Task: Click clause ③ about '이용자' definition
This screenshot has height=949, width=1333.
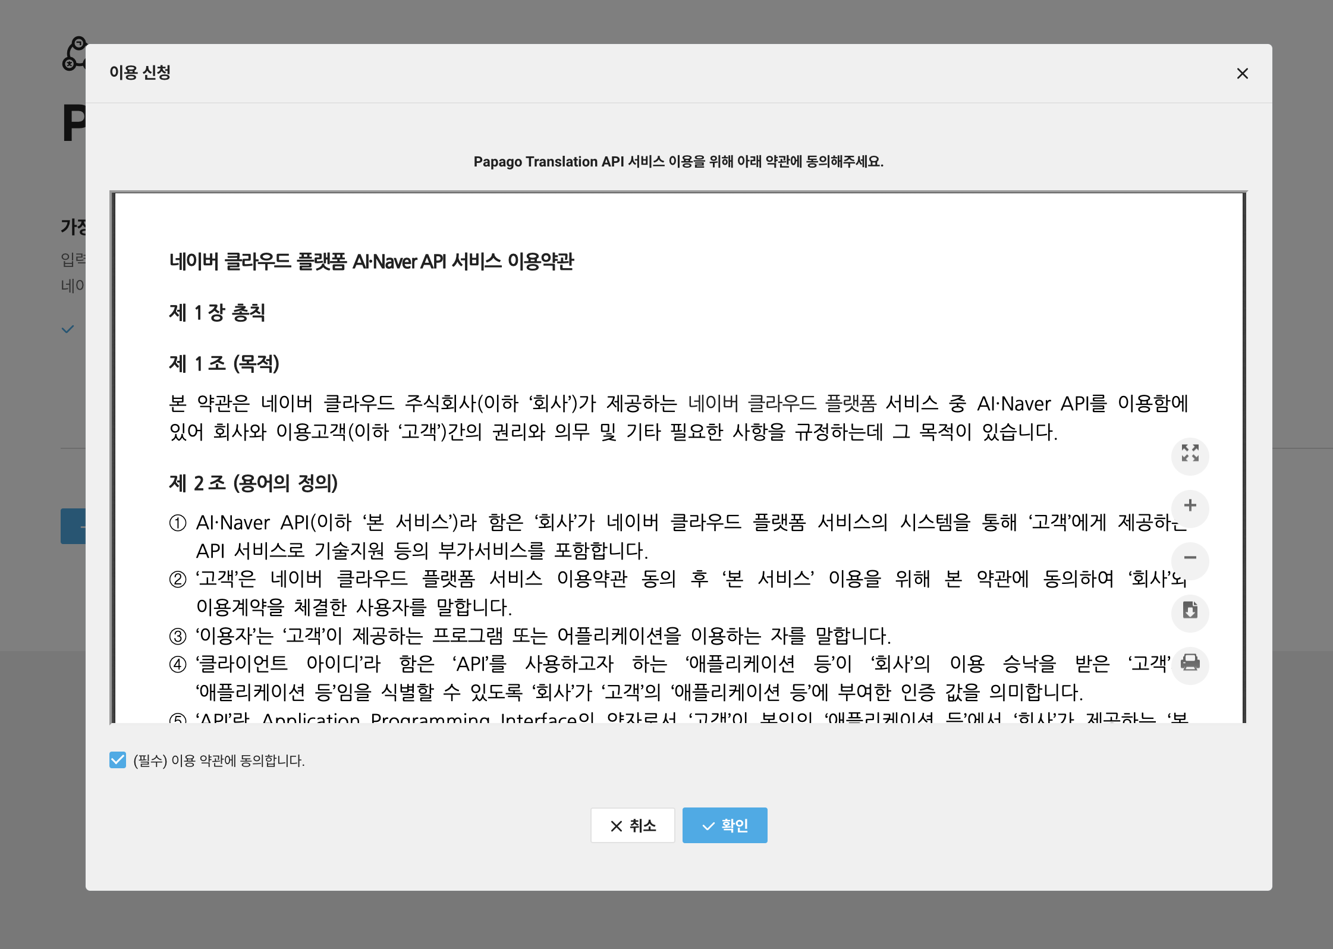Action: click(529, 636)
